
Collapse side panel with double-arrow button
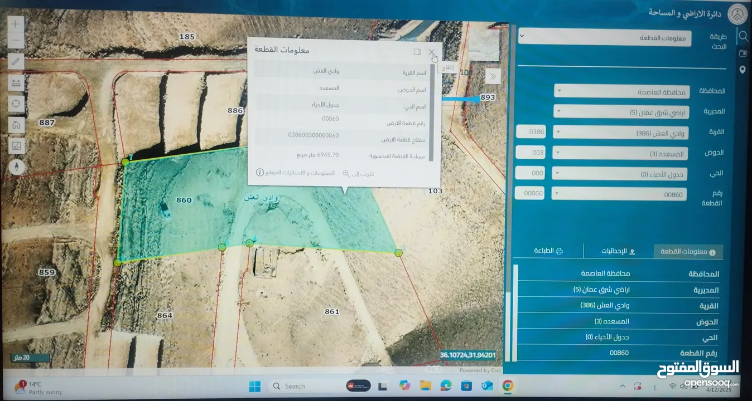493,76
